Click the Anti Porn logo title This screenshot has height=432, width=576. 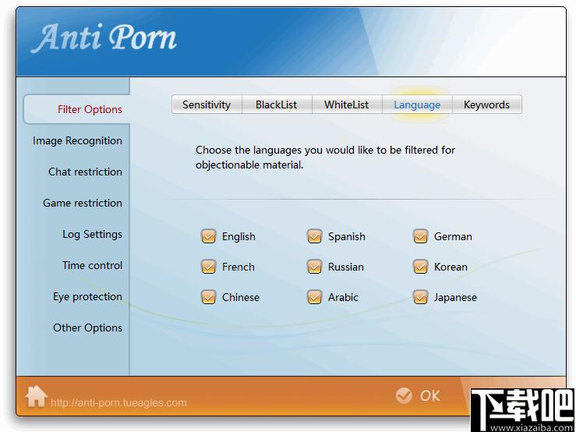click(104, 37)
